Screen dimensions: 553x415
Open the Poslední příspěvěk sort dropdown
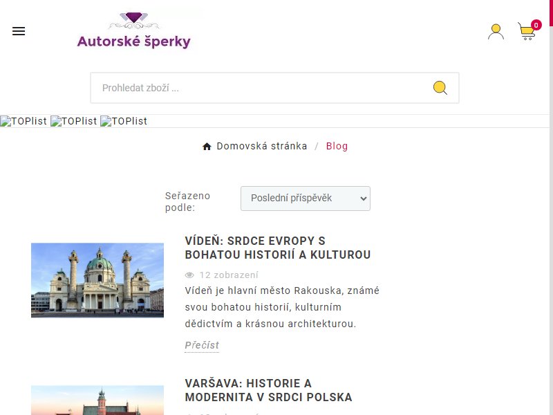click(306, 199)
